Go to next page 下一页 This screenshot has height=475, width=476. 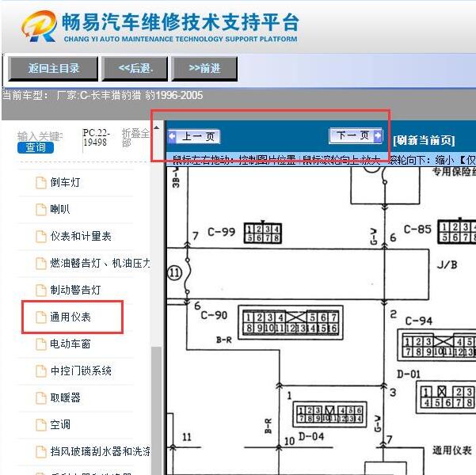(356, 135)
